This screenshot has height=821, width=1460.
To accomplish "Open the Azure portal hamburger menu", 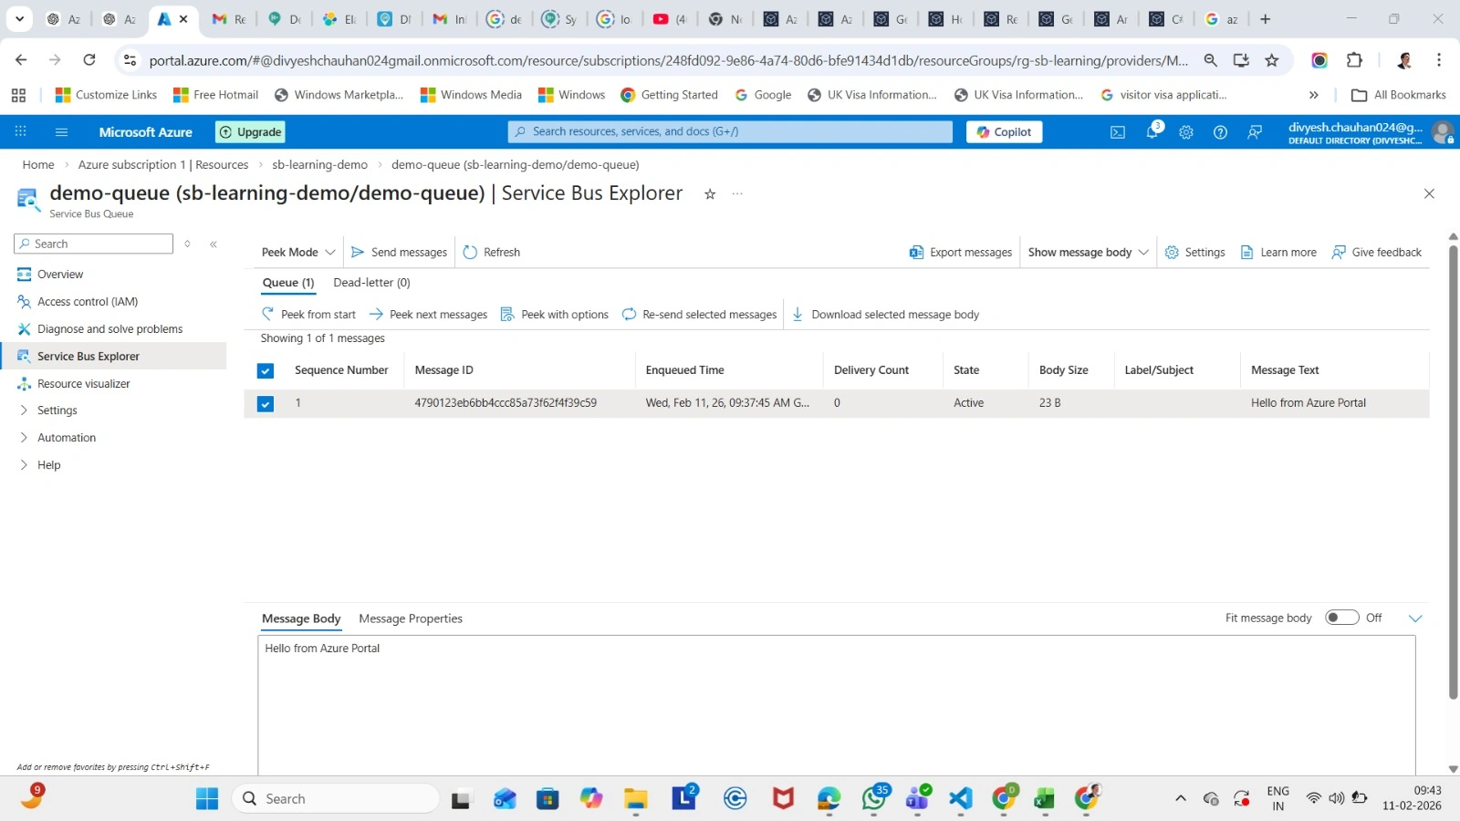I will (62, 132).
